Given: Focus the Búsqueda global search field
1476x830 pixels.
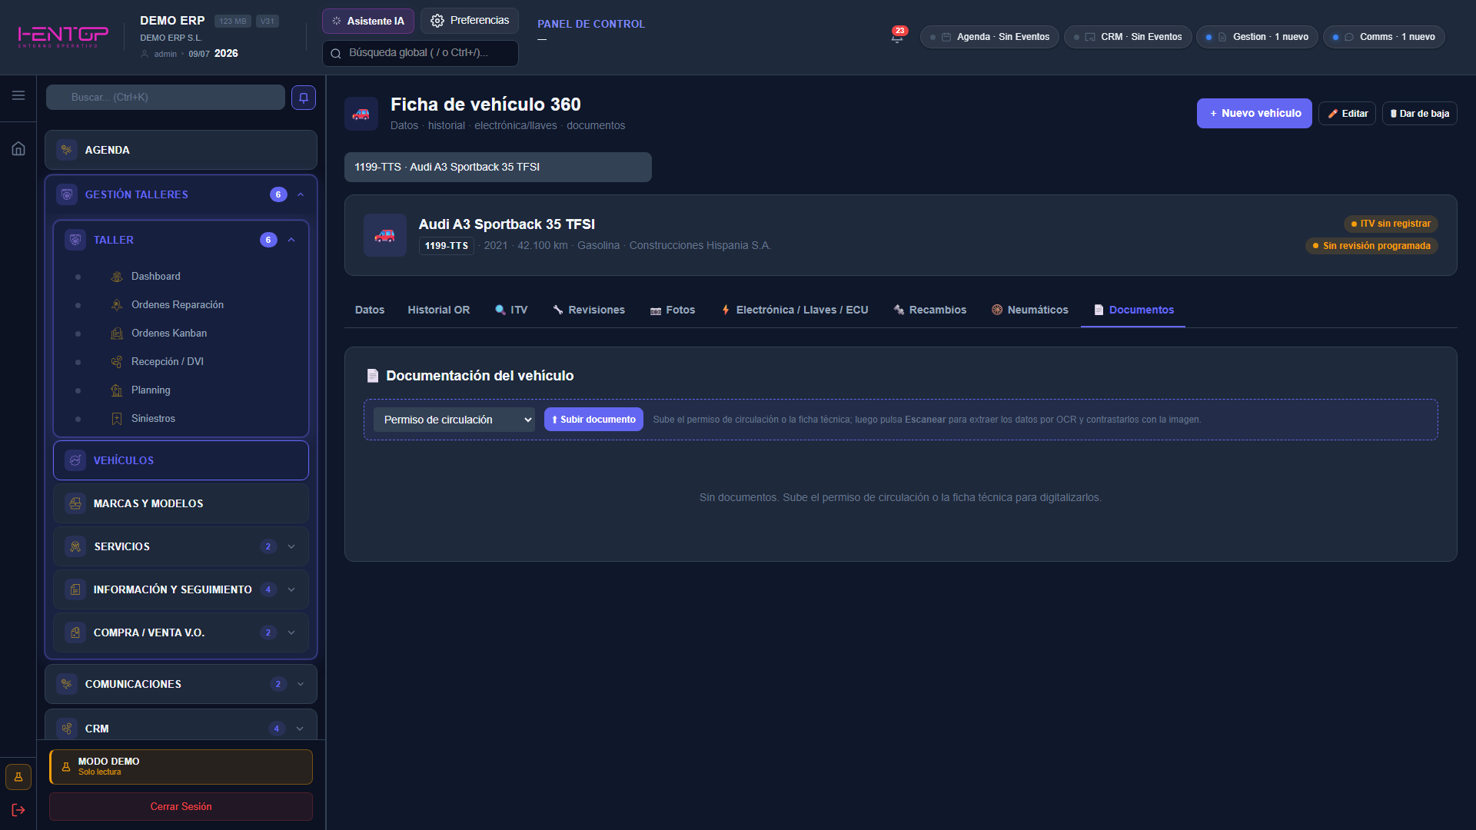Looking at the screenshot, I should [x=421, y=53].
